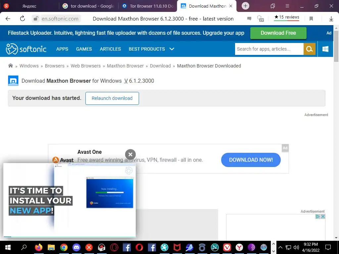The width and height of the screenshot is (339, 254).
Task: Click the Filestack Uploader banner text
Action: (126, 33)
